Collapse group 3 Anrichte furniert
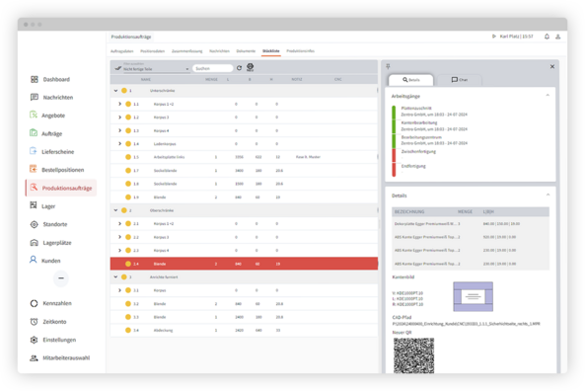Viewport: 585px width, 391px height. tap(115, 276)
